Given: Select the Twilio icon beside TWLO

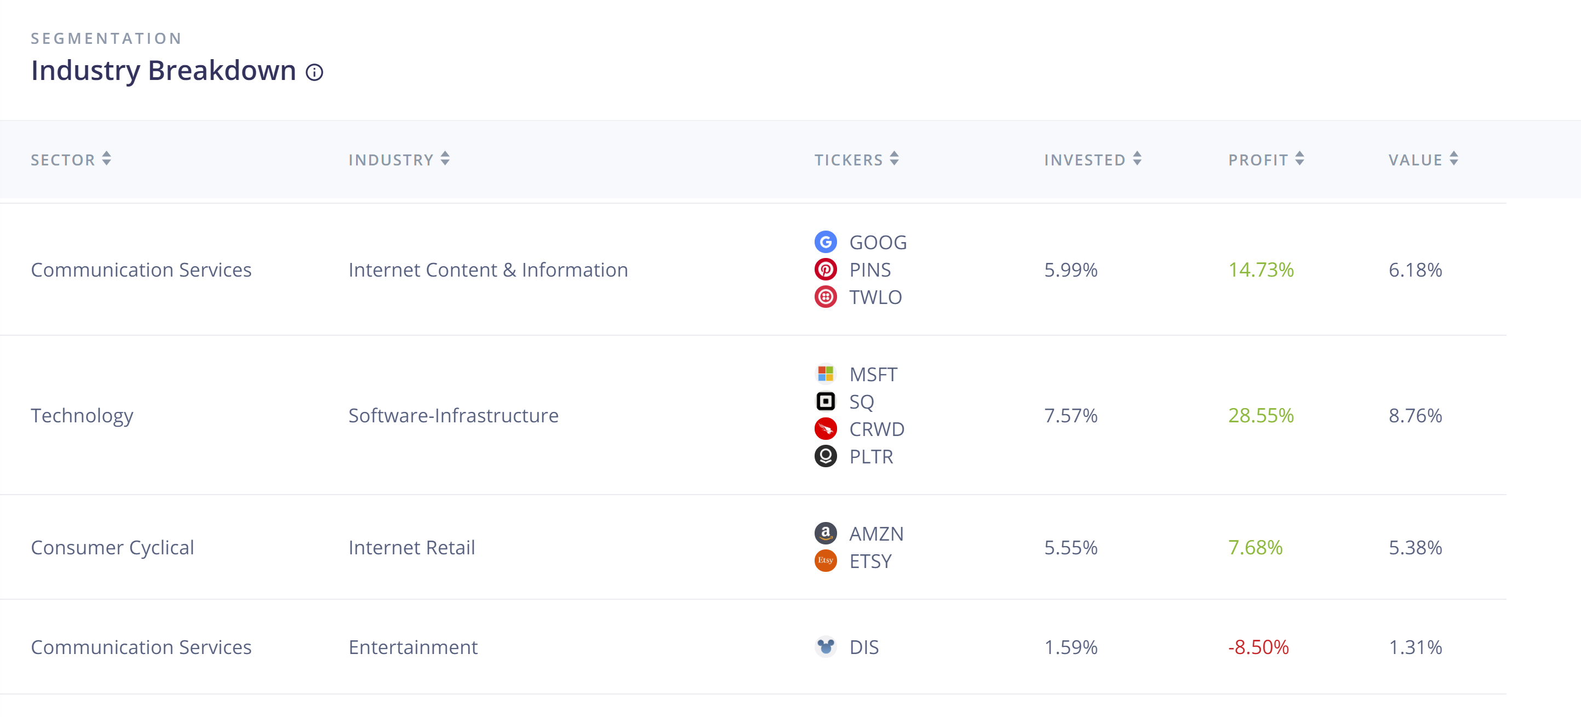Looking at the screenshot, I should tap(826, 297).
